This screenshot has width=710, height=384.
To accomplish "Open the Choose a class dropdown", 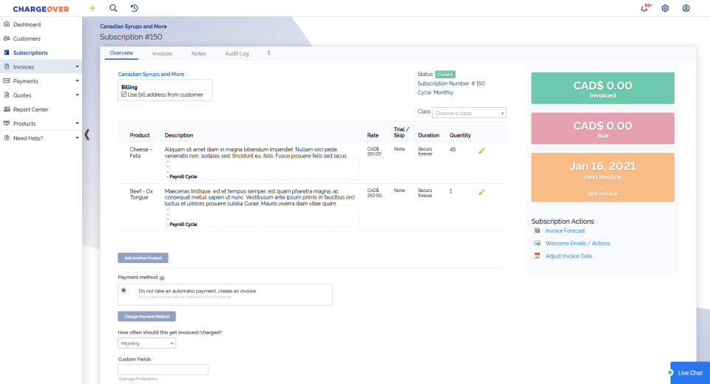I will pyautogui.click(x=470, y=113).
